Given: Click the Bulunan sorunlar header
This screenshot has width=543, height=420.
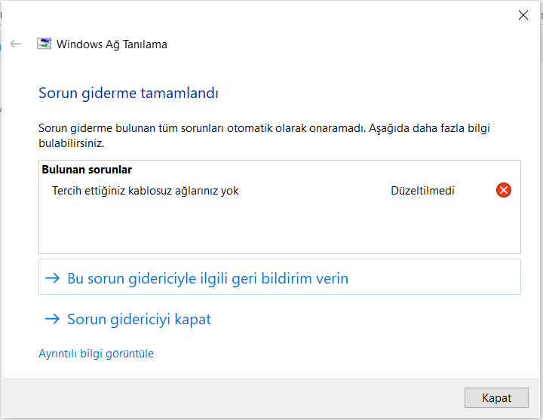Looking at the screenshot, I should [87, 170].
